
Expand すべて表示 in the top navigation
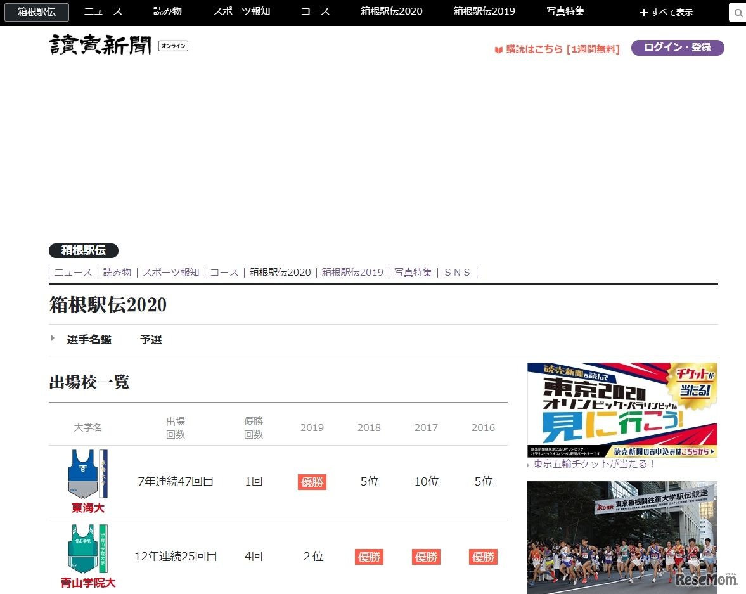pyautogui.click(x=666, y=11)
